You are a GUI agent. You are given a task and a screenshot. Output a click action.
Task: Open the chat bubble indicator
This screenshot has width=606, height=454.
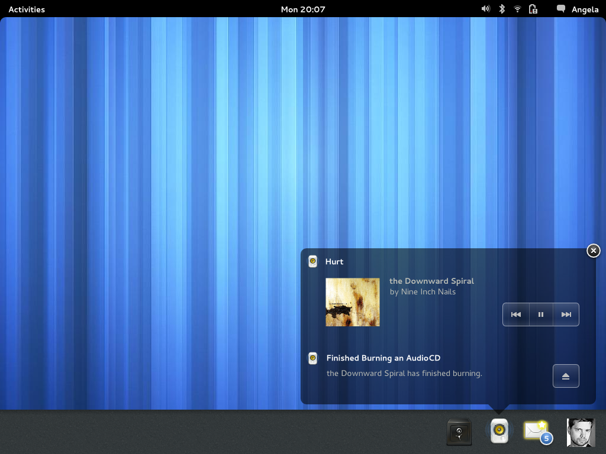pyautogui.click(x=560, y=9)
